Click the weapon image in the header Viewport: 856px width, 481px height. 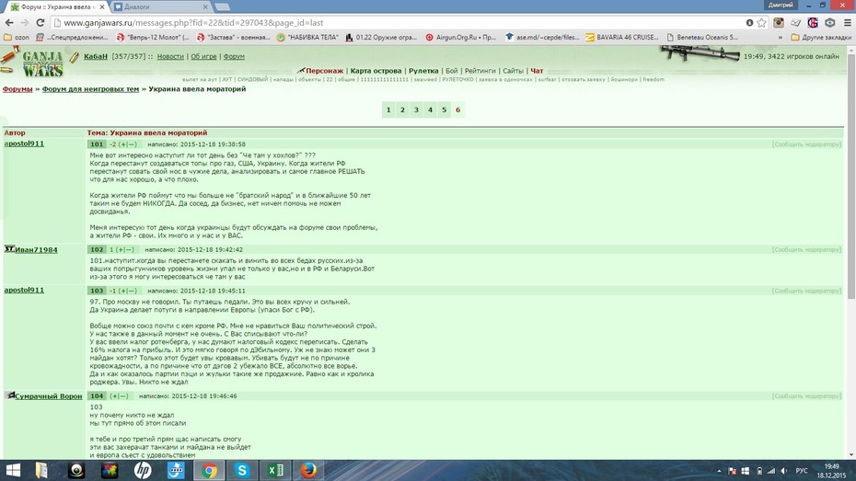point(700,54)
